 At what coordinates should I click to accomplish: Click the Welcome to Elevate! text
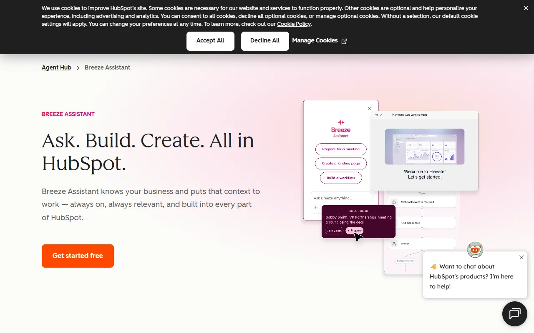point(425,171)
